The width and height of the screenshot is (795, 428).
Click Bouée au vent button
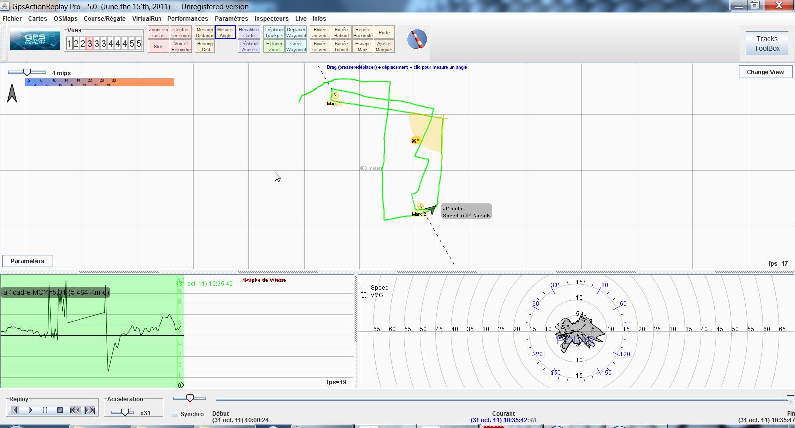pos(320,32)
